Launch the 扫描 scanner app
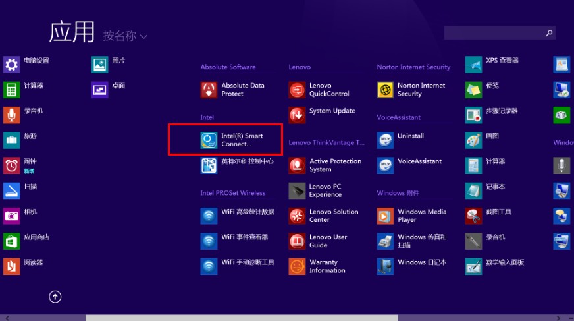 tap(11, 191)
